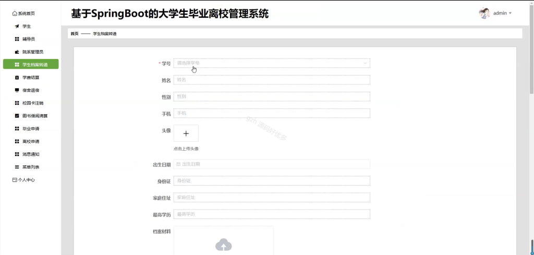Click the grid icon next to 辅导员

pyautogui.click(x=17, y=39)
